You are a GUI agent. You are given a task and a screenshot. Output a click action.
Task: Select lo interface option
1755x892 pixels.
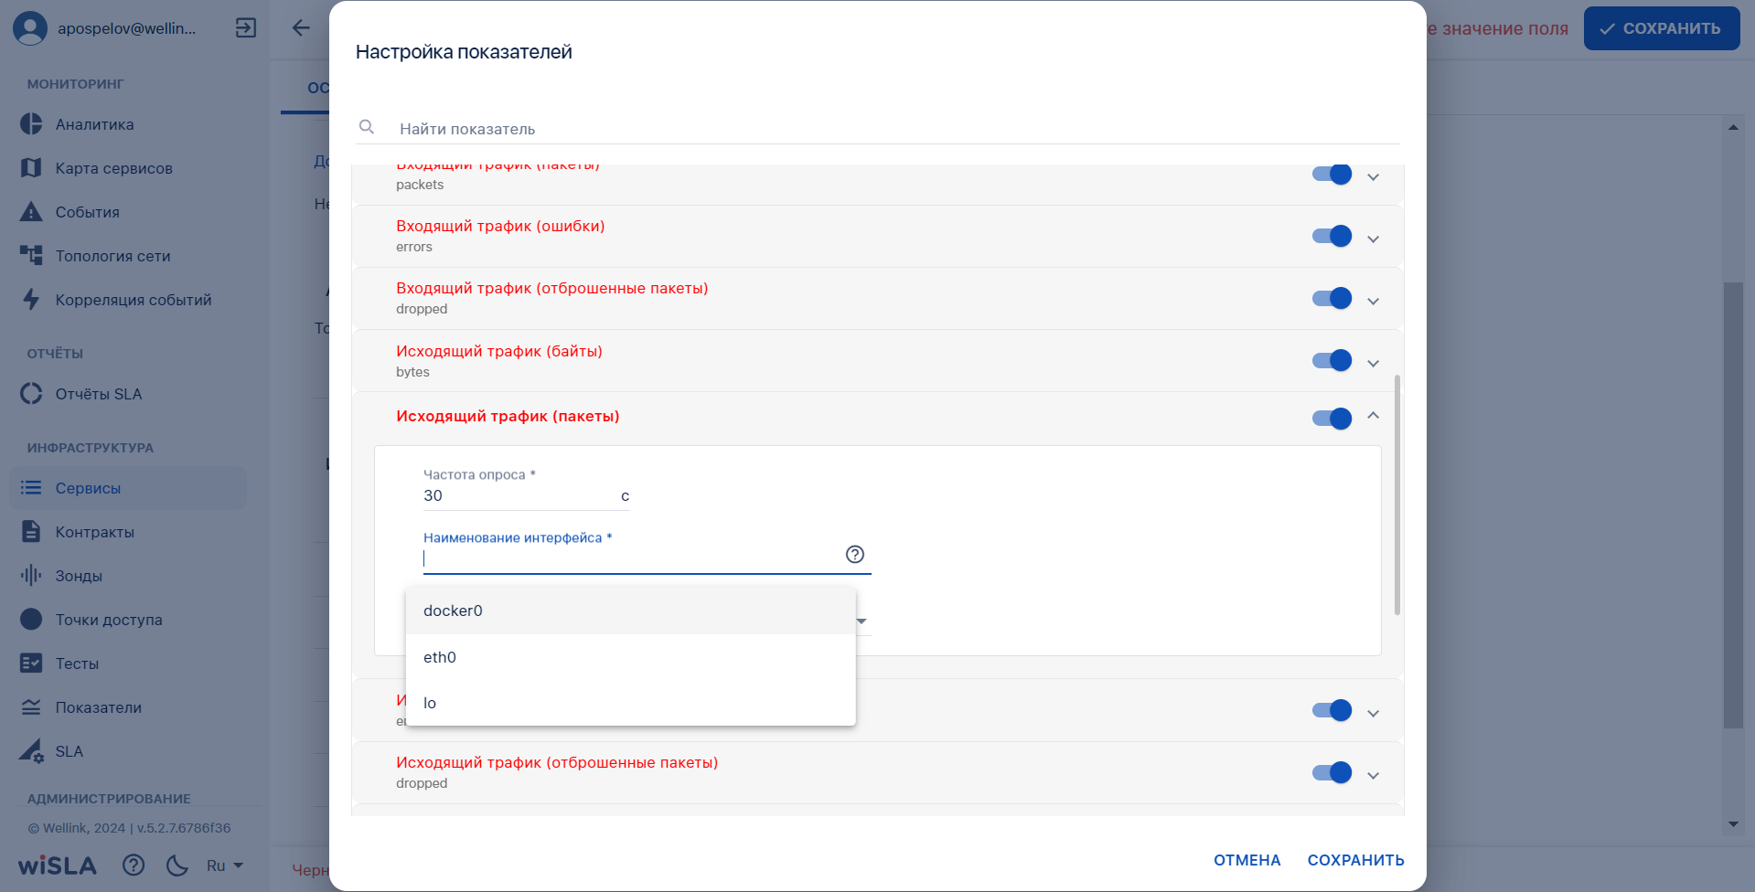click(630, 703)
